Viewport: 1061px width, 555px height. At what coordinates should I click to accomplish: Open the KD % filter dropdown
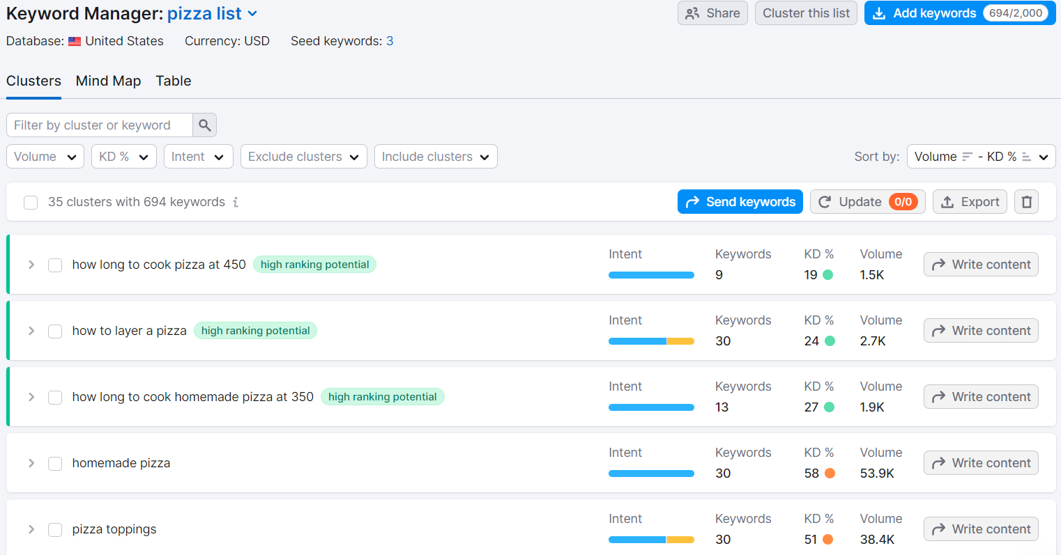[x=124, y=157]
